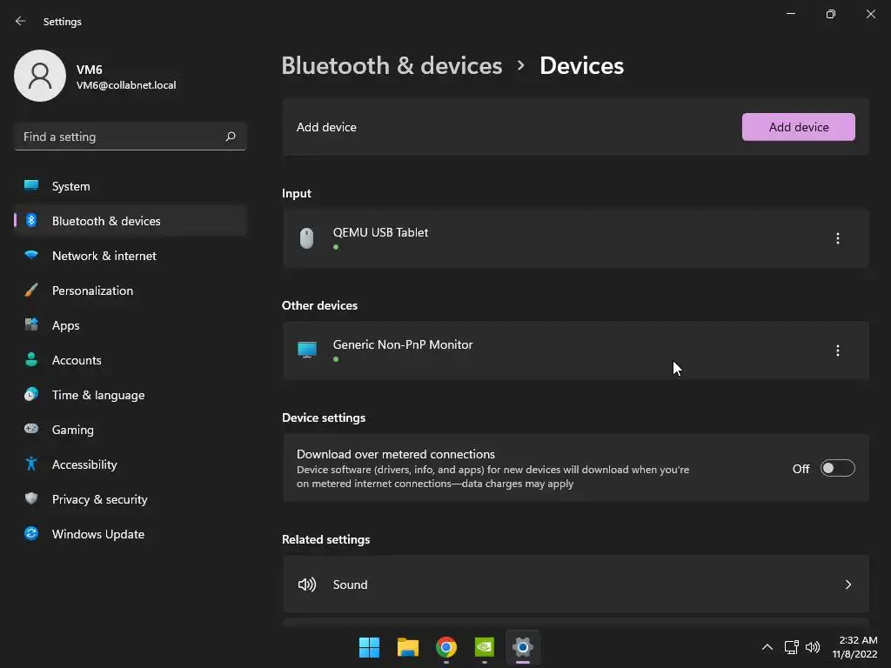Open Windows Update settings section

pos(98,534)
